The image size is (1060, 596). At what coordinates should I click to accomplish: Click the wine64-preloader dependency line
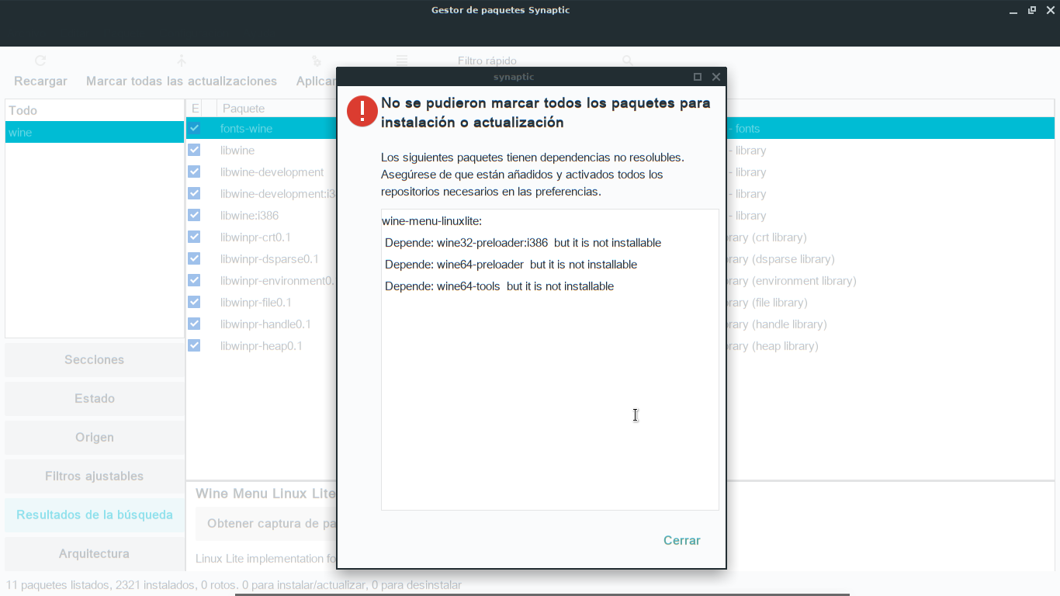coord(511,265)
